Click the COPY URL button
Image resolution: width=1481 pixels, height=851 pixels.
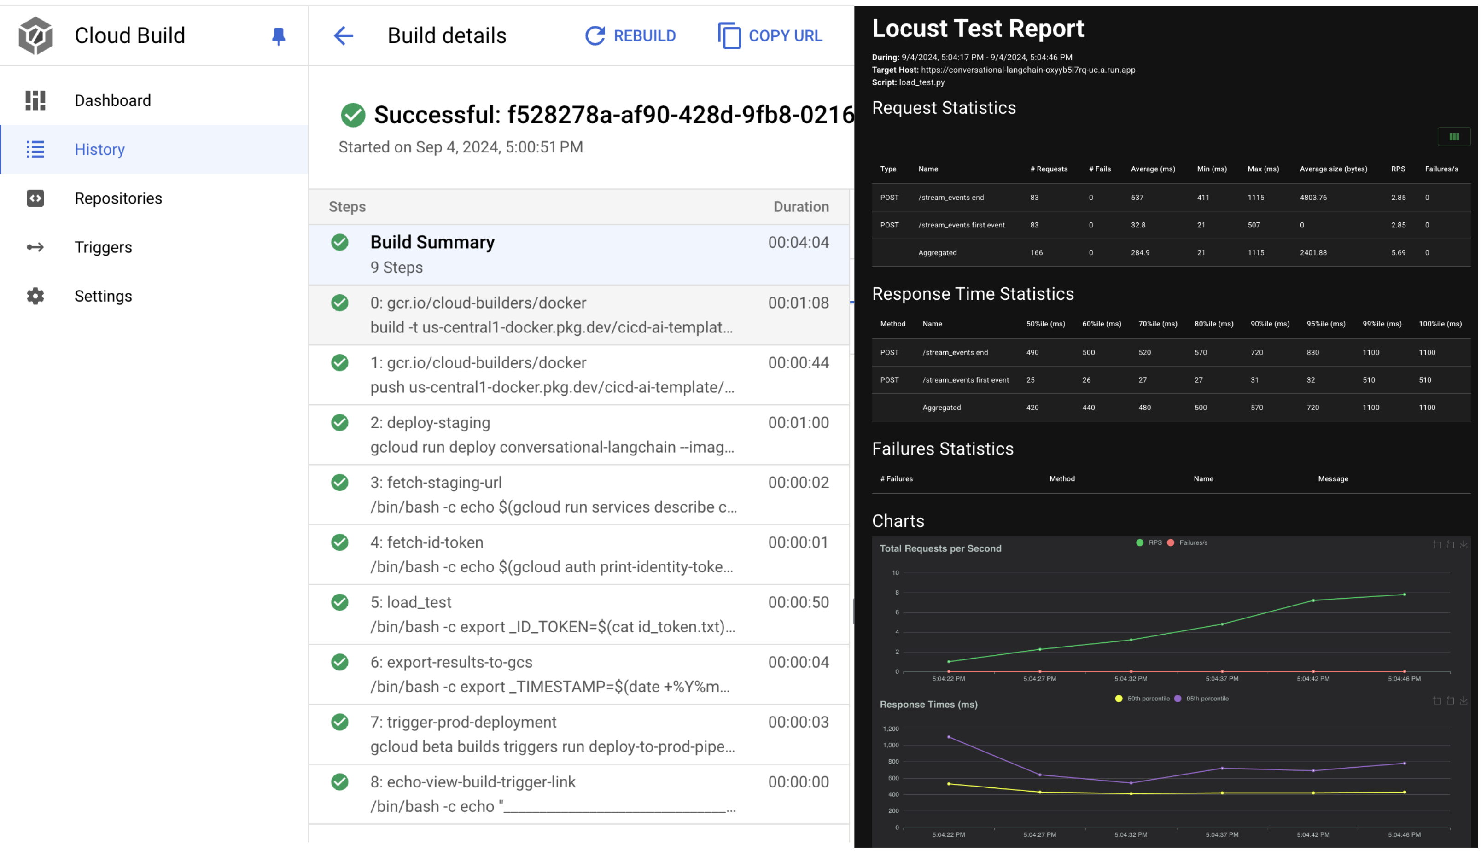pyautogui.click(x=770, y=35)
